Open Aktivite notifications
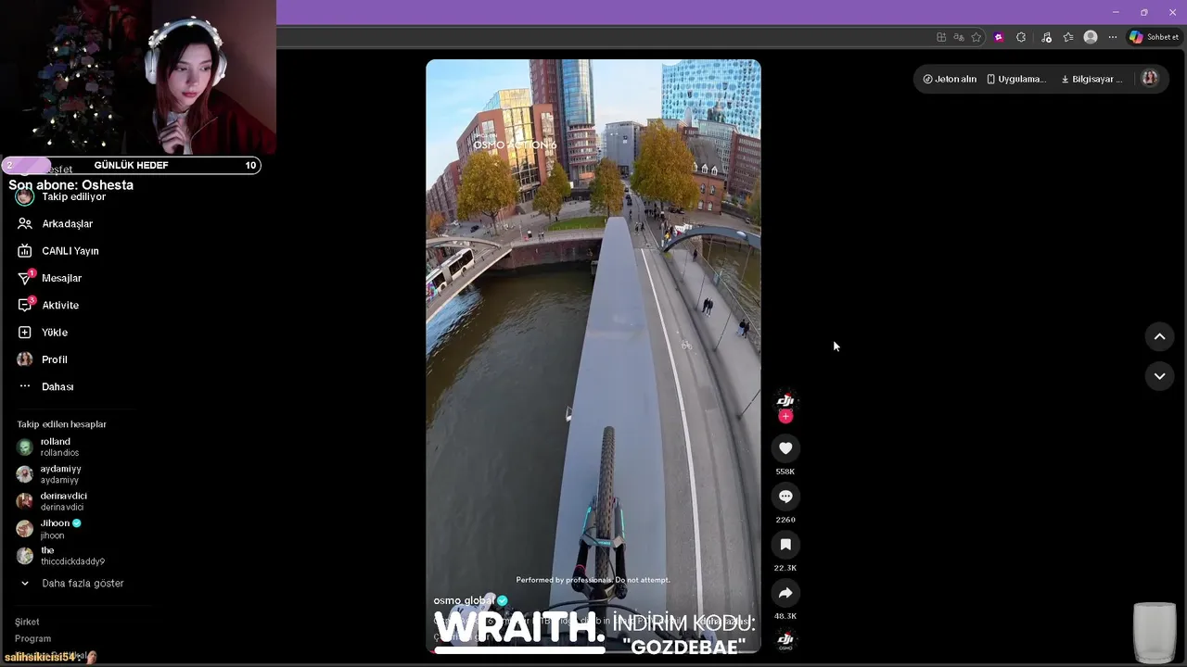The height and width of the screenshot is (667, 1187). point(48,306)
